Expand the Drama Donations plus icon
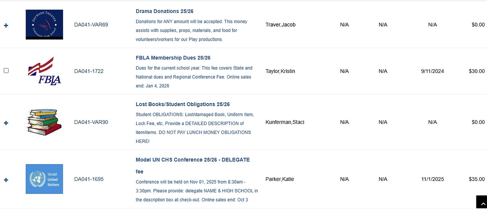This screenshot has height=211, width=487. (x=6, y=25)
